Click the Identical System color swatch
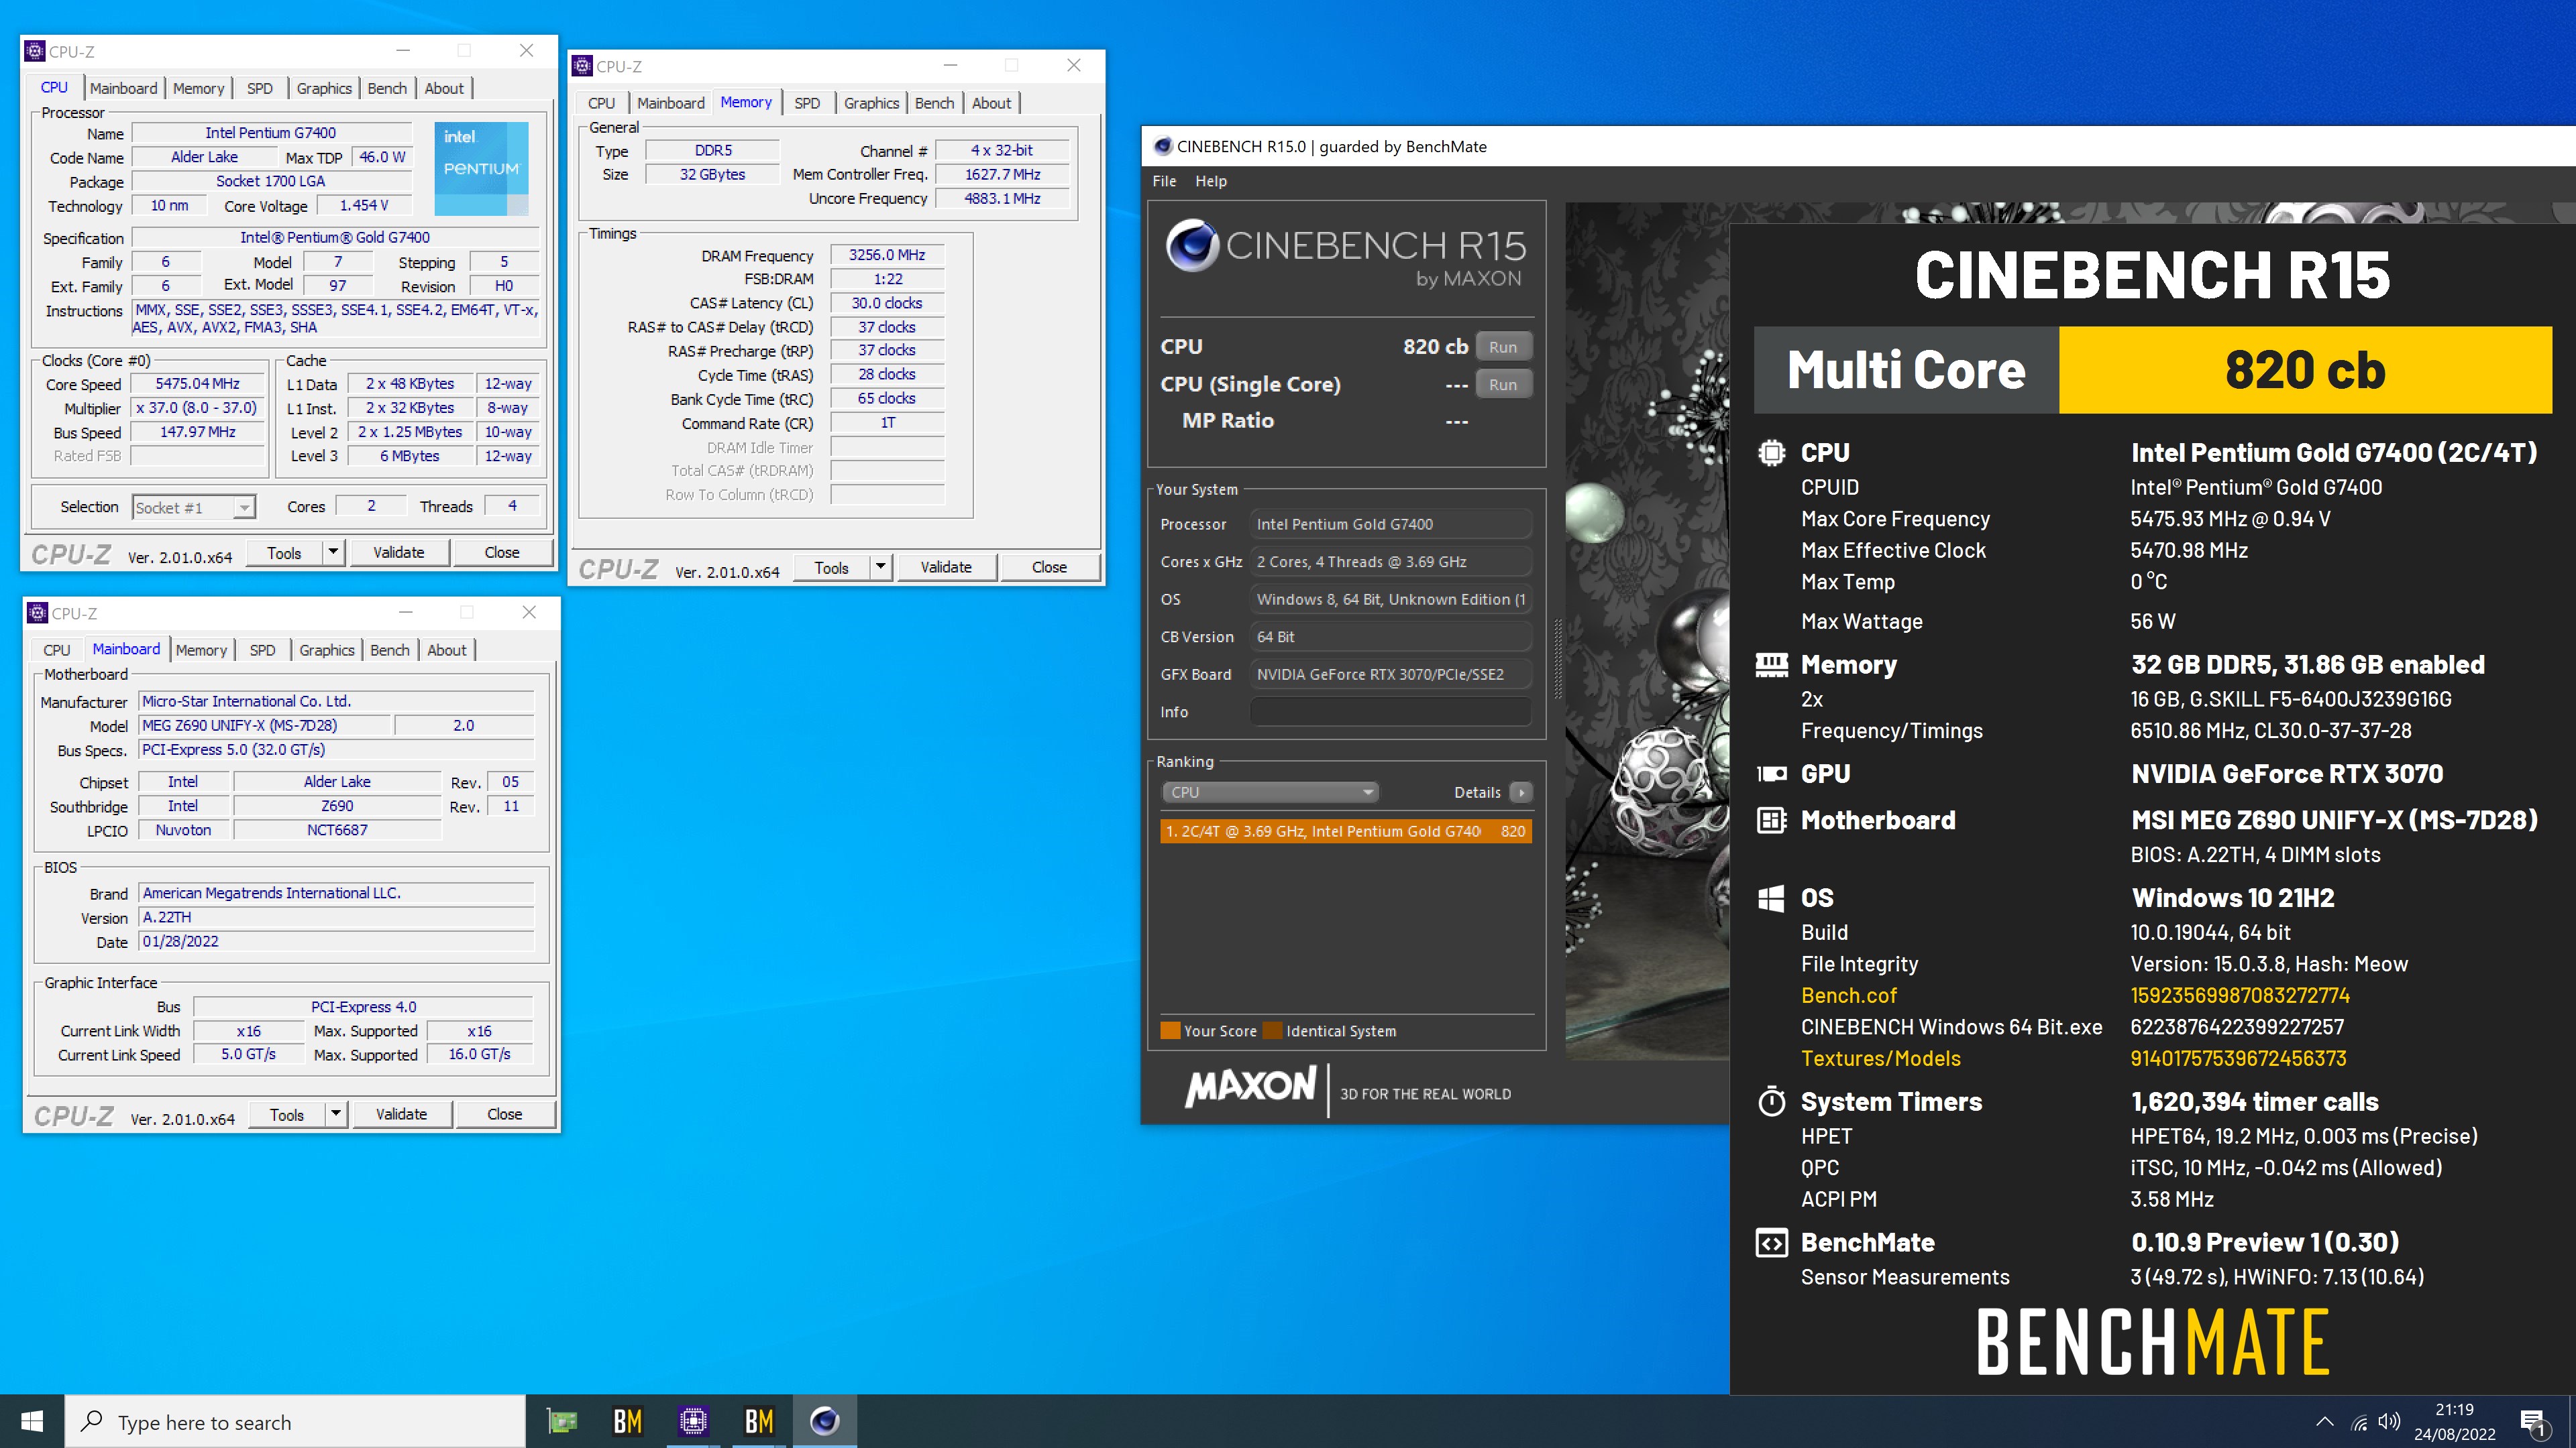The width and height of the screenshot is (2576, 1448). click(x=1272, y=1030)
